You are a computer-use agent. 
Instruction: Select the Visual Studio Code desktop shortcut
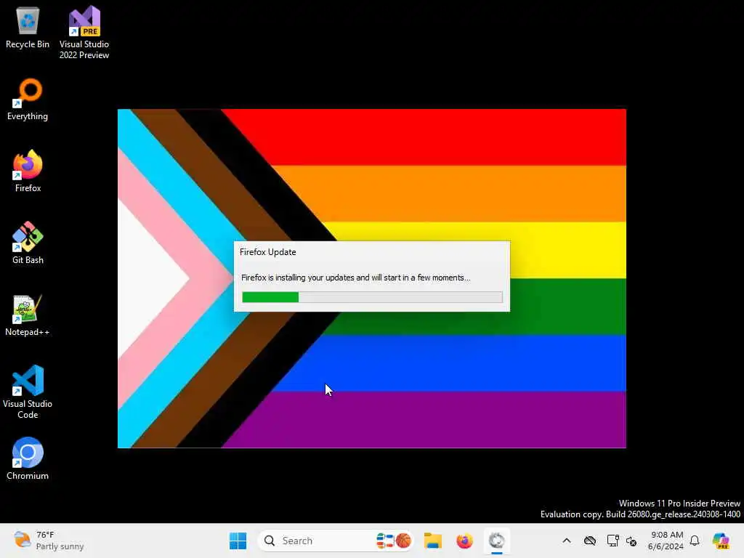coord(28,392)
